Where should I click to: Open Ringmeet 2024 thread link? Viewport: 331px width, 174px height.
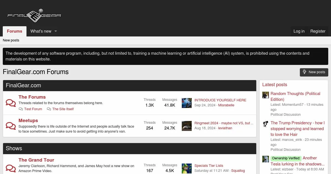pyautogui.click(x=224, y=123)
